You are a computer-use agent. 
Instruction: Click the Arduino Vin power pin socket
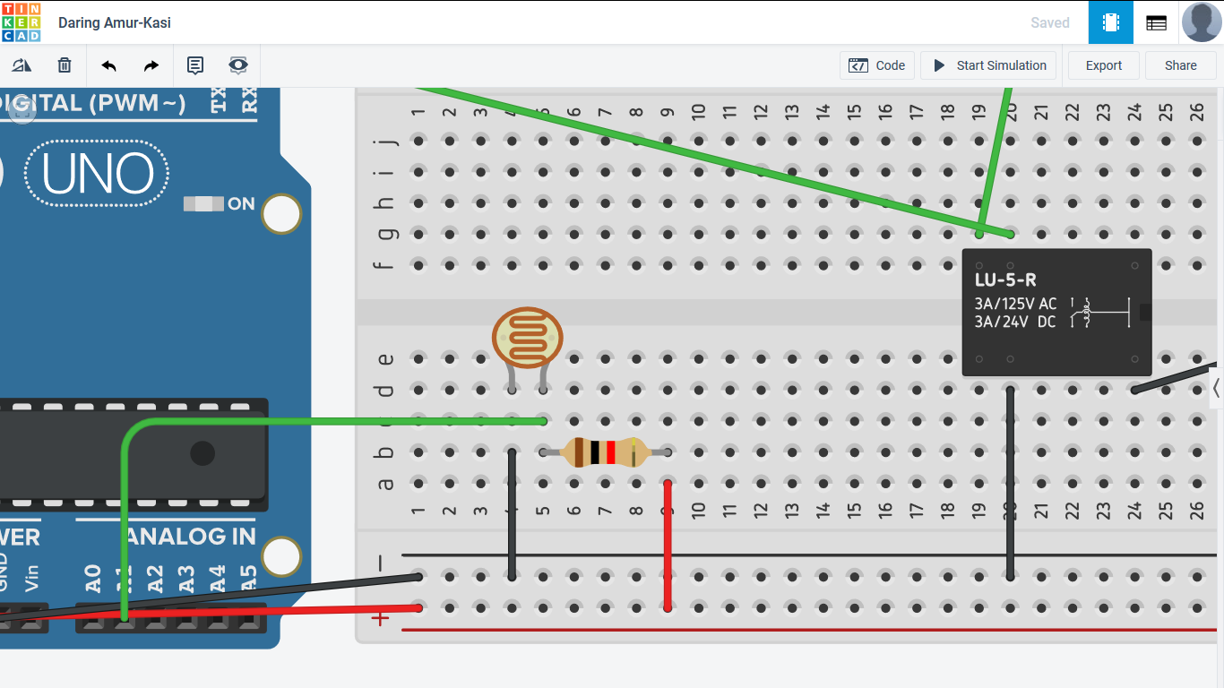click(33, 618)
